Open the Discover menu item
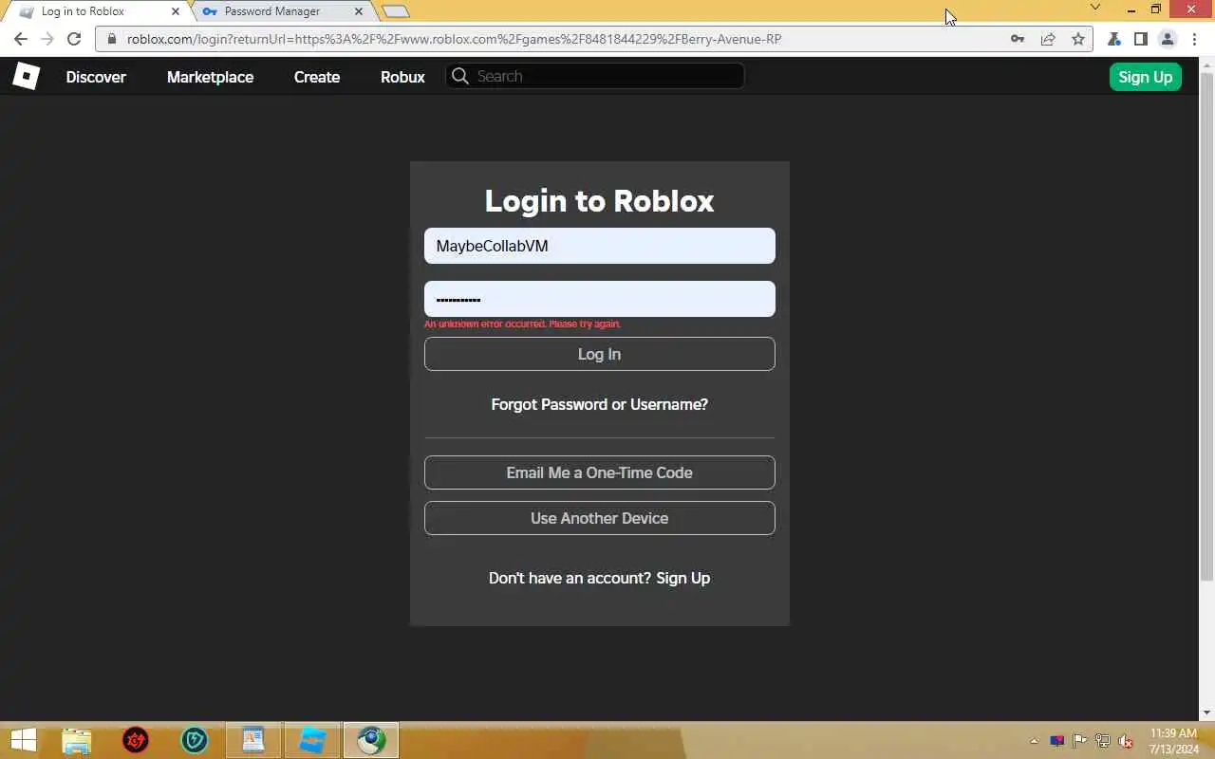 tap(96, 77)
